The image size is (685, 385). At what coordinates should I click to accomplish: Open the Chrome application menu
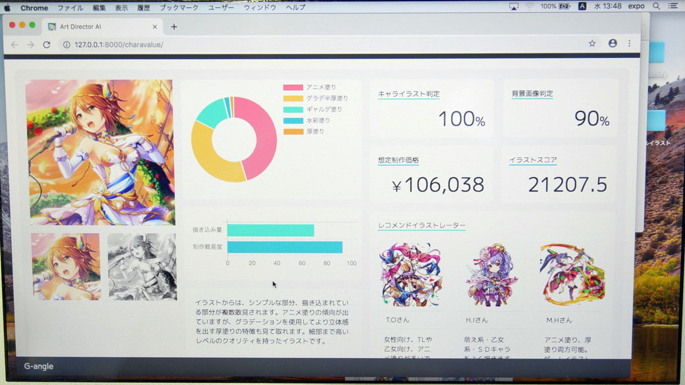(34, 7)
